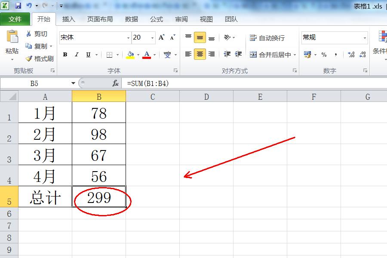
Task: Expand the Merge and Center dropdown arrow
Action: (x=295, y=55)
